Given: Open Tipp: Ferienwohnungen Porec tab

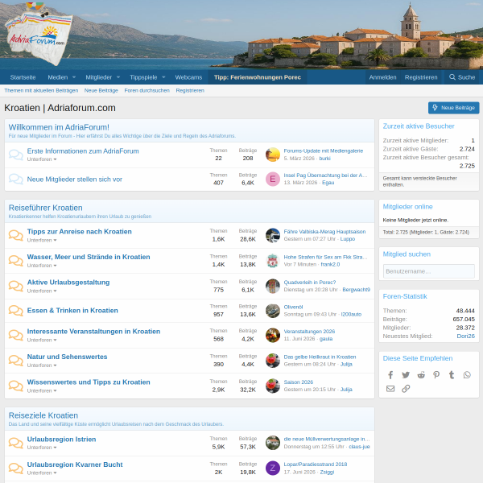Looking at the screenshot, I should point(258,77).
